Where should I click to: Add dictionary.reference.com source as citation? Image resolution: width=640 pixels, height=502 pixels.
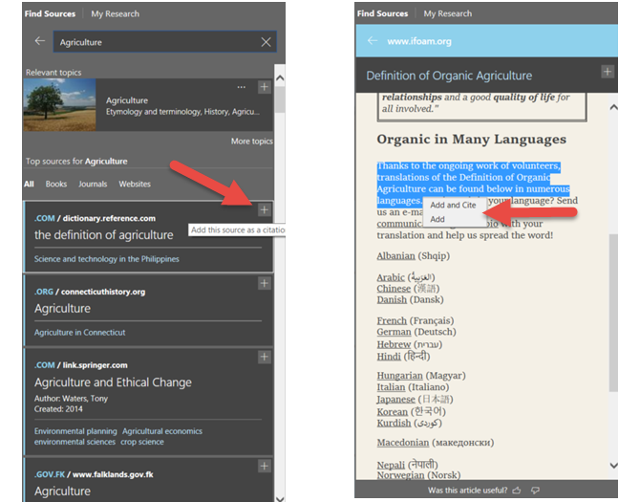click(264, 210)
